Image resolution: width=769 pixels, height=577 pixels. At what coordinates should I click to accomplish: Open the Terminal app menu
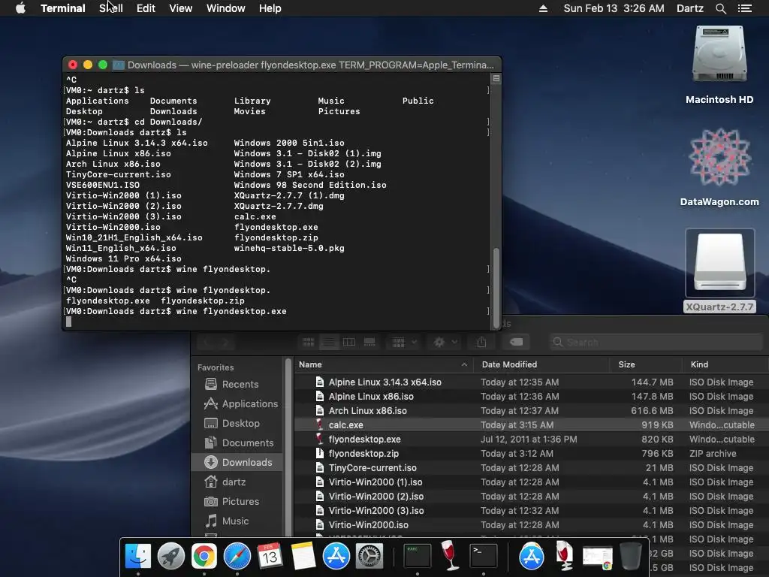click(63, 8)
